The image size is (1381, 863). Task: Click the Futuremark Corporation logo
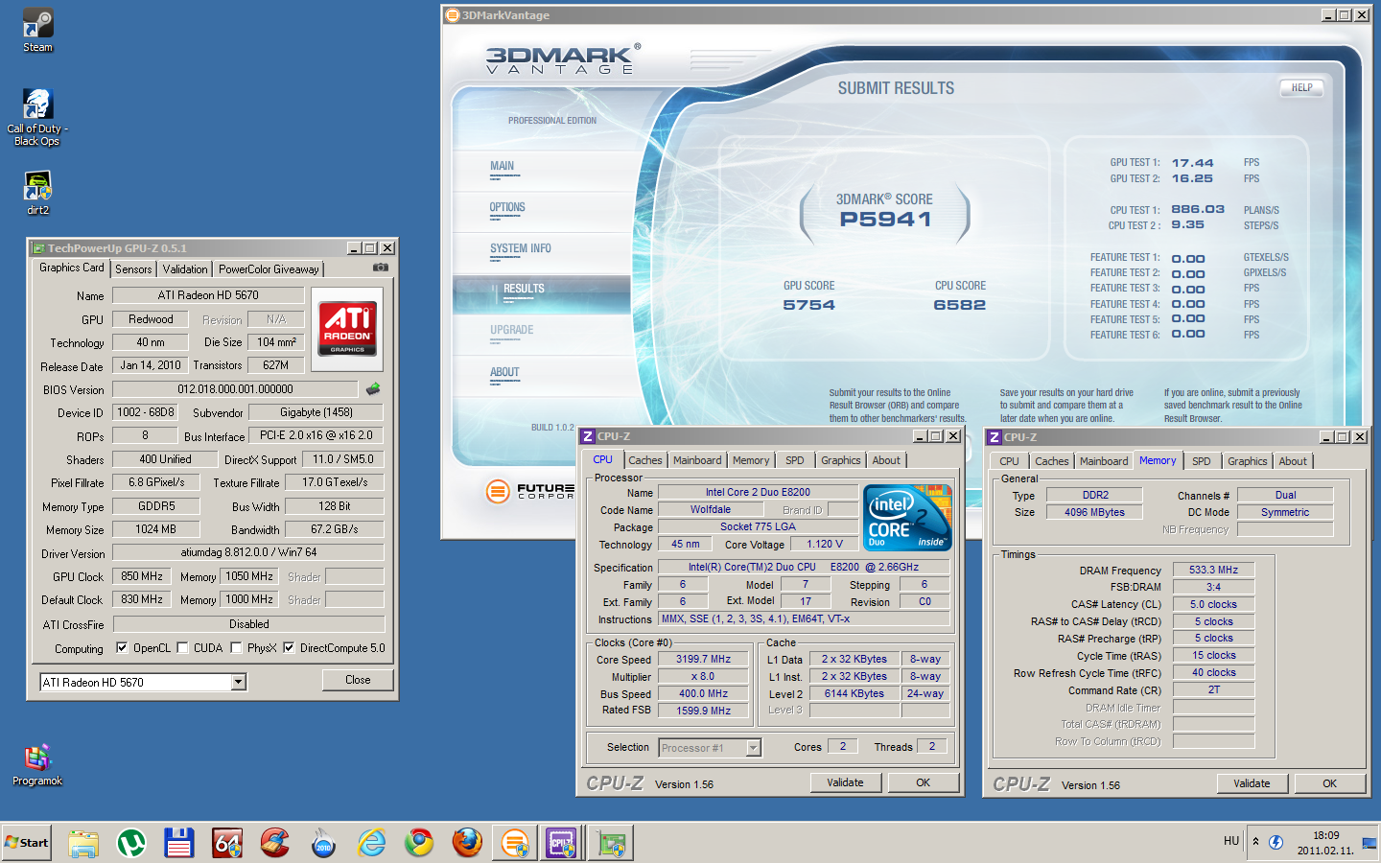529,491
